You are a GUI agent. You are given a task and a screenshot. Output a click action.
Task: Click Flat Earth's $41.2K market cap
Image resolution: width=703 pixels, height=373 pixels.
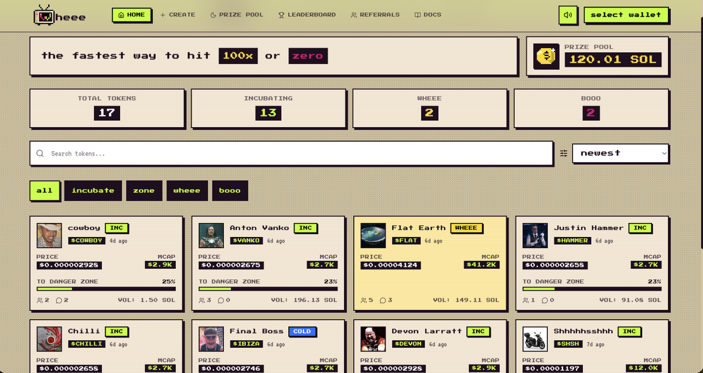(482, 265)
